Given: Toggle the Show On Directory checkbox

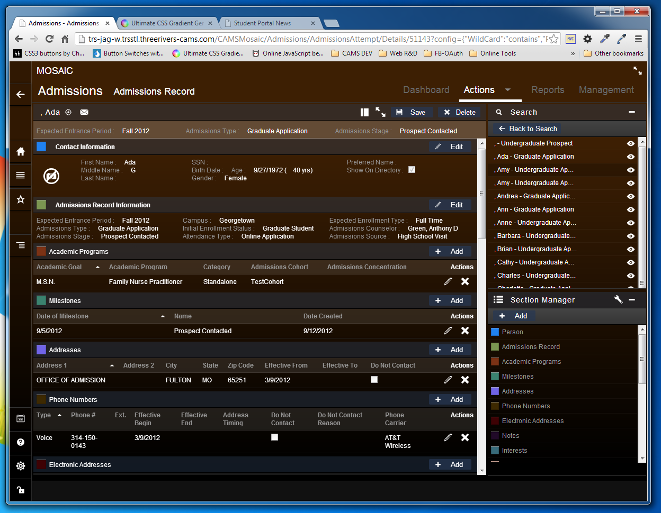Looking at the screenshot, I should [412, 170].
